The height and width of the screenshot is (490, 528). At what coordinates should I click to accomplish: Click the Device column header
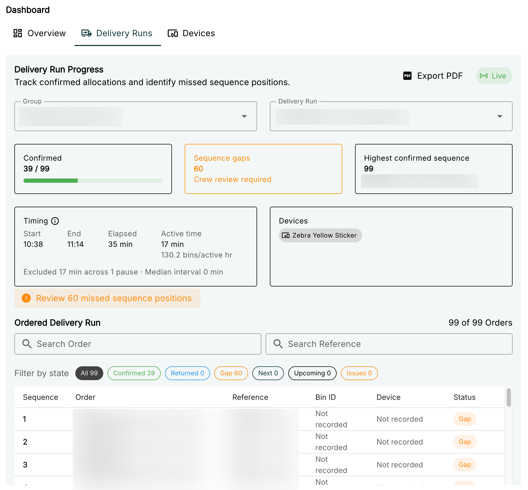point(389,397)
